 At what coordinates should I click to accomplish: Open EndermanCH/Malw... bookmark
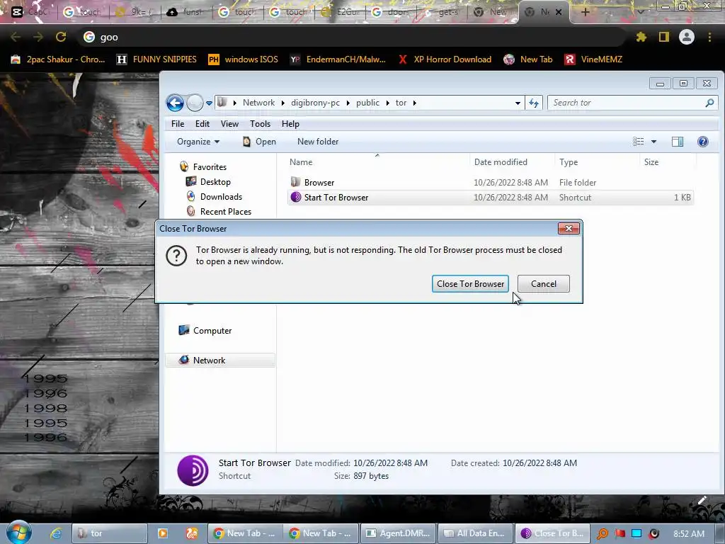338,59
